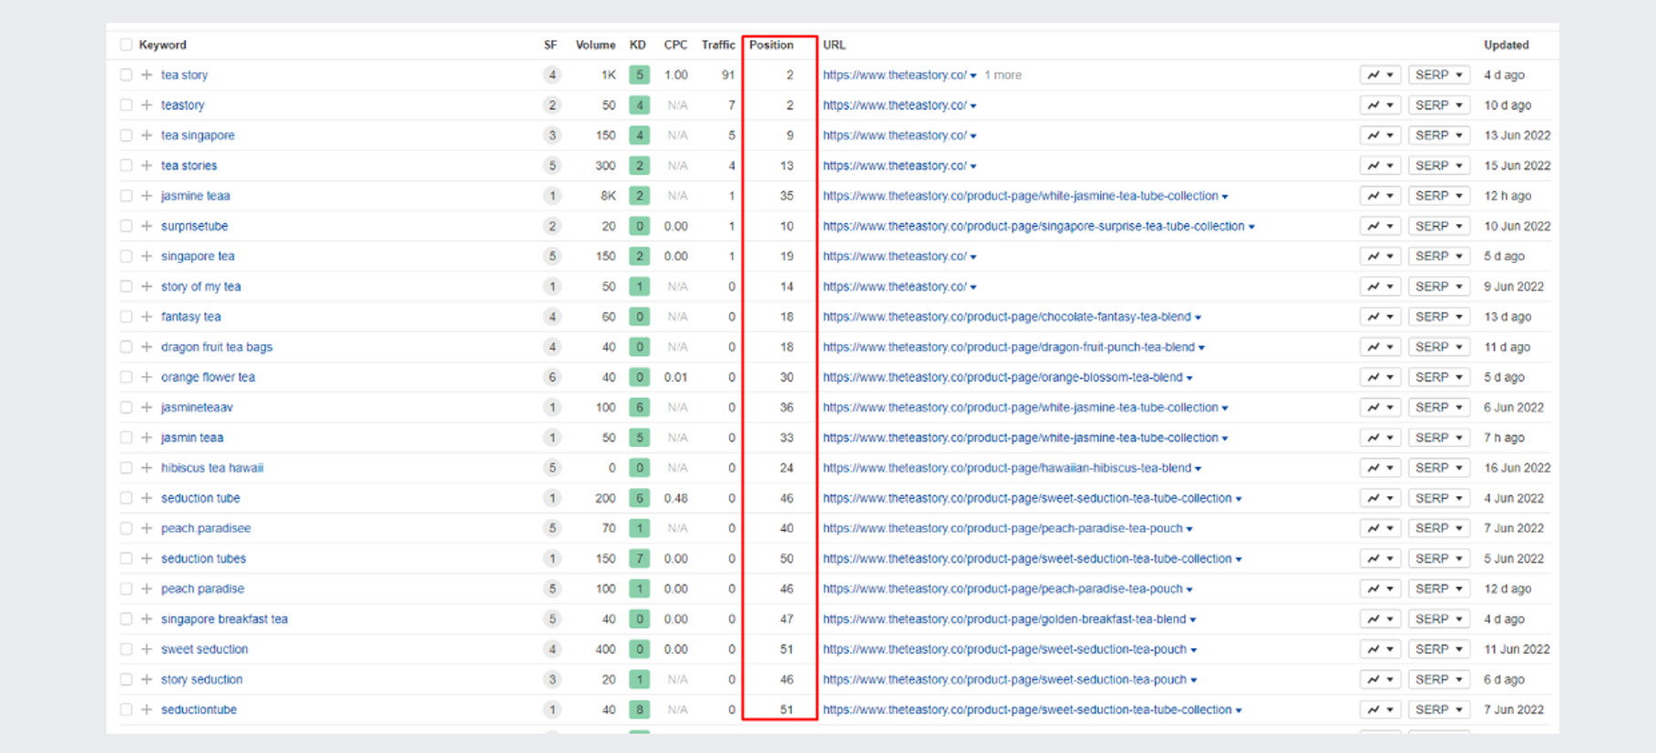Sort table by Volume column
The width and height of the screenshot is (1656, 753).
pyautogui.click(x=595, y=45)
